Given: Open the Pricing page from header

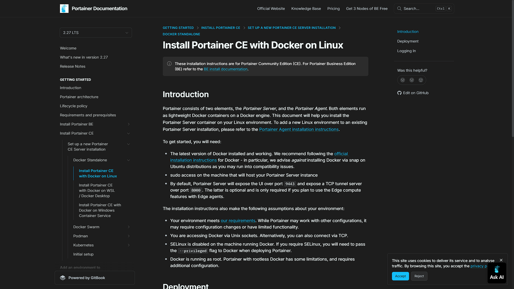Looking at the screenshot, I should pyautogui.click(x=333, y=9).
